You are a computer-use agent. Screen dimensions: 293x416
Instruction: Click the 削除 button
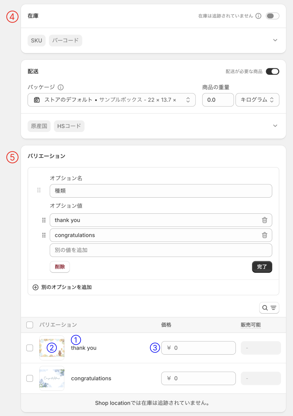[60, 267]
